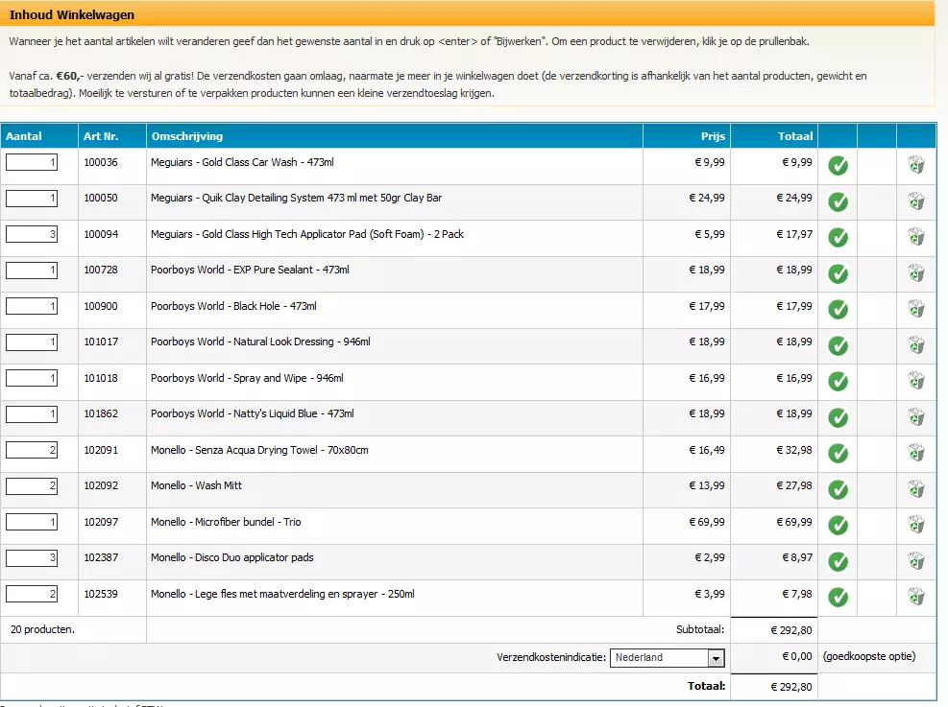Screen dimensions: 948x707
Task: Click green checkmark on Gold Class Car Wash row
Action: (x=838, y=165)
